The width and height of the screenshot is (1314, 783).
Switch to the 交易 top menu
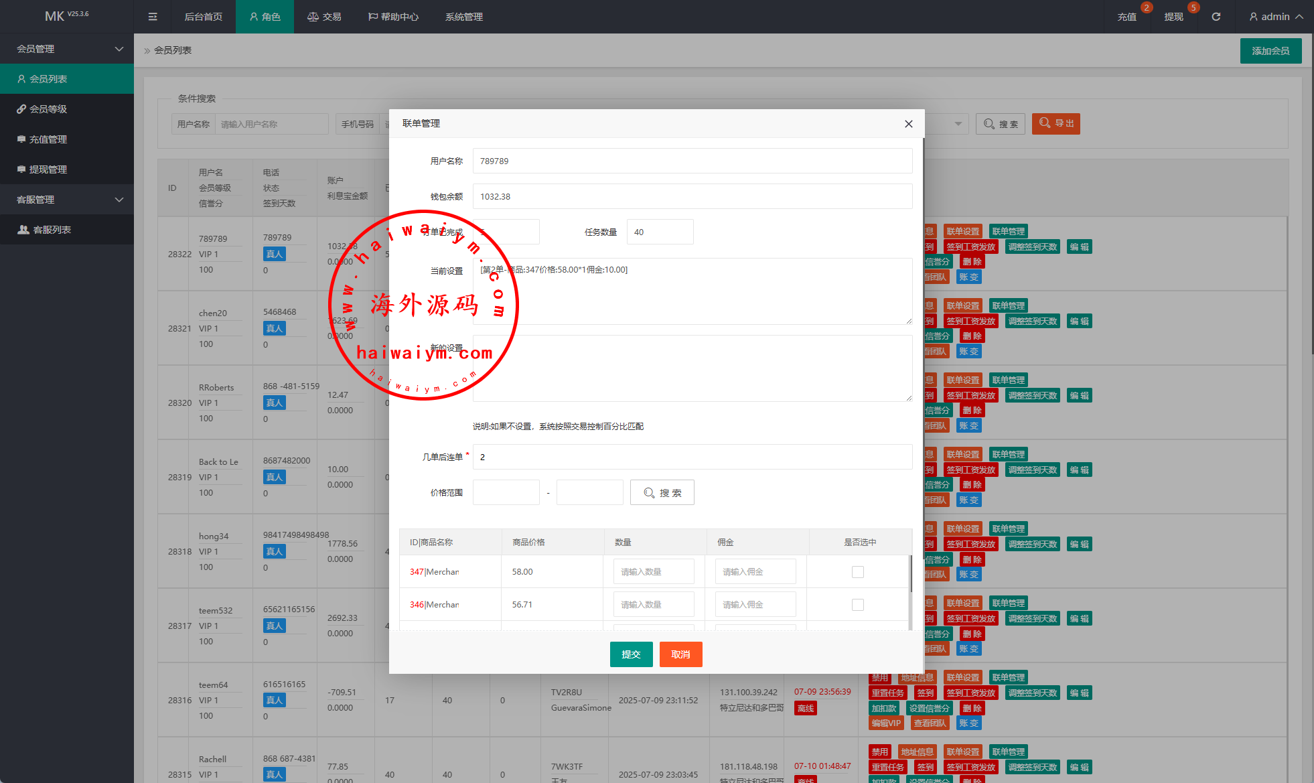coord(324,17)
